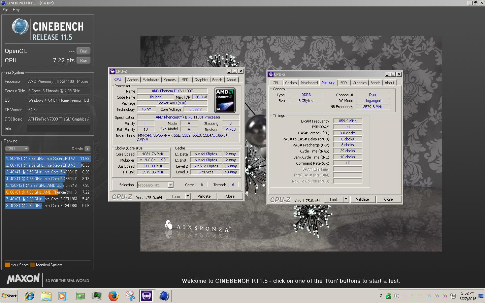Open Caches tab in right CPU-Z window
Screen dimensions: 485x303
point(291,83)
